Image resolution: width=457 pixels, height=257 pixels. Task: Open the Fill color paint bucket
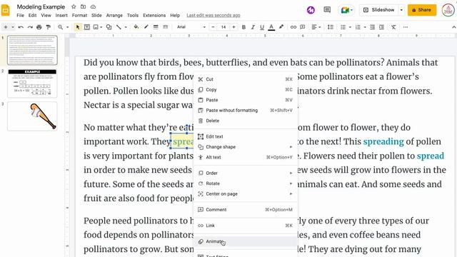(136, 27)
